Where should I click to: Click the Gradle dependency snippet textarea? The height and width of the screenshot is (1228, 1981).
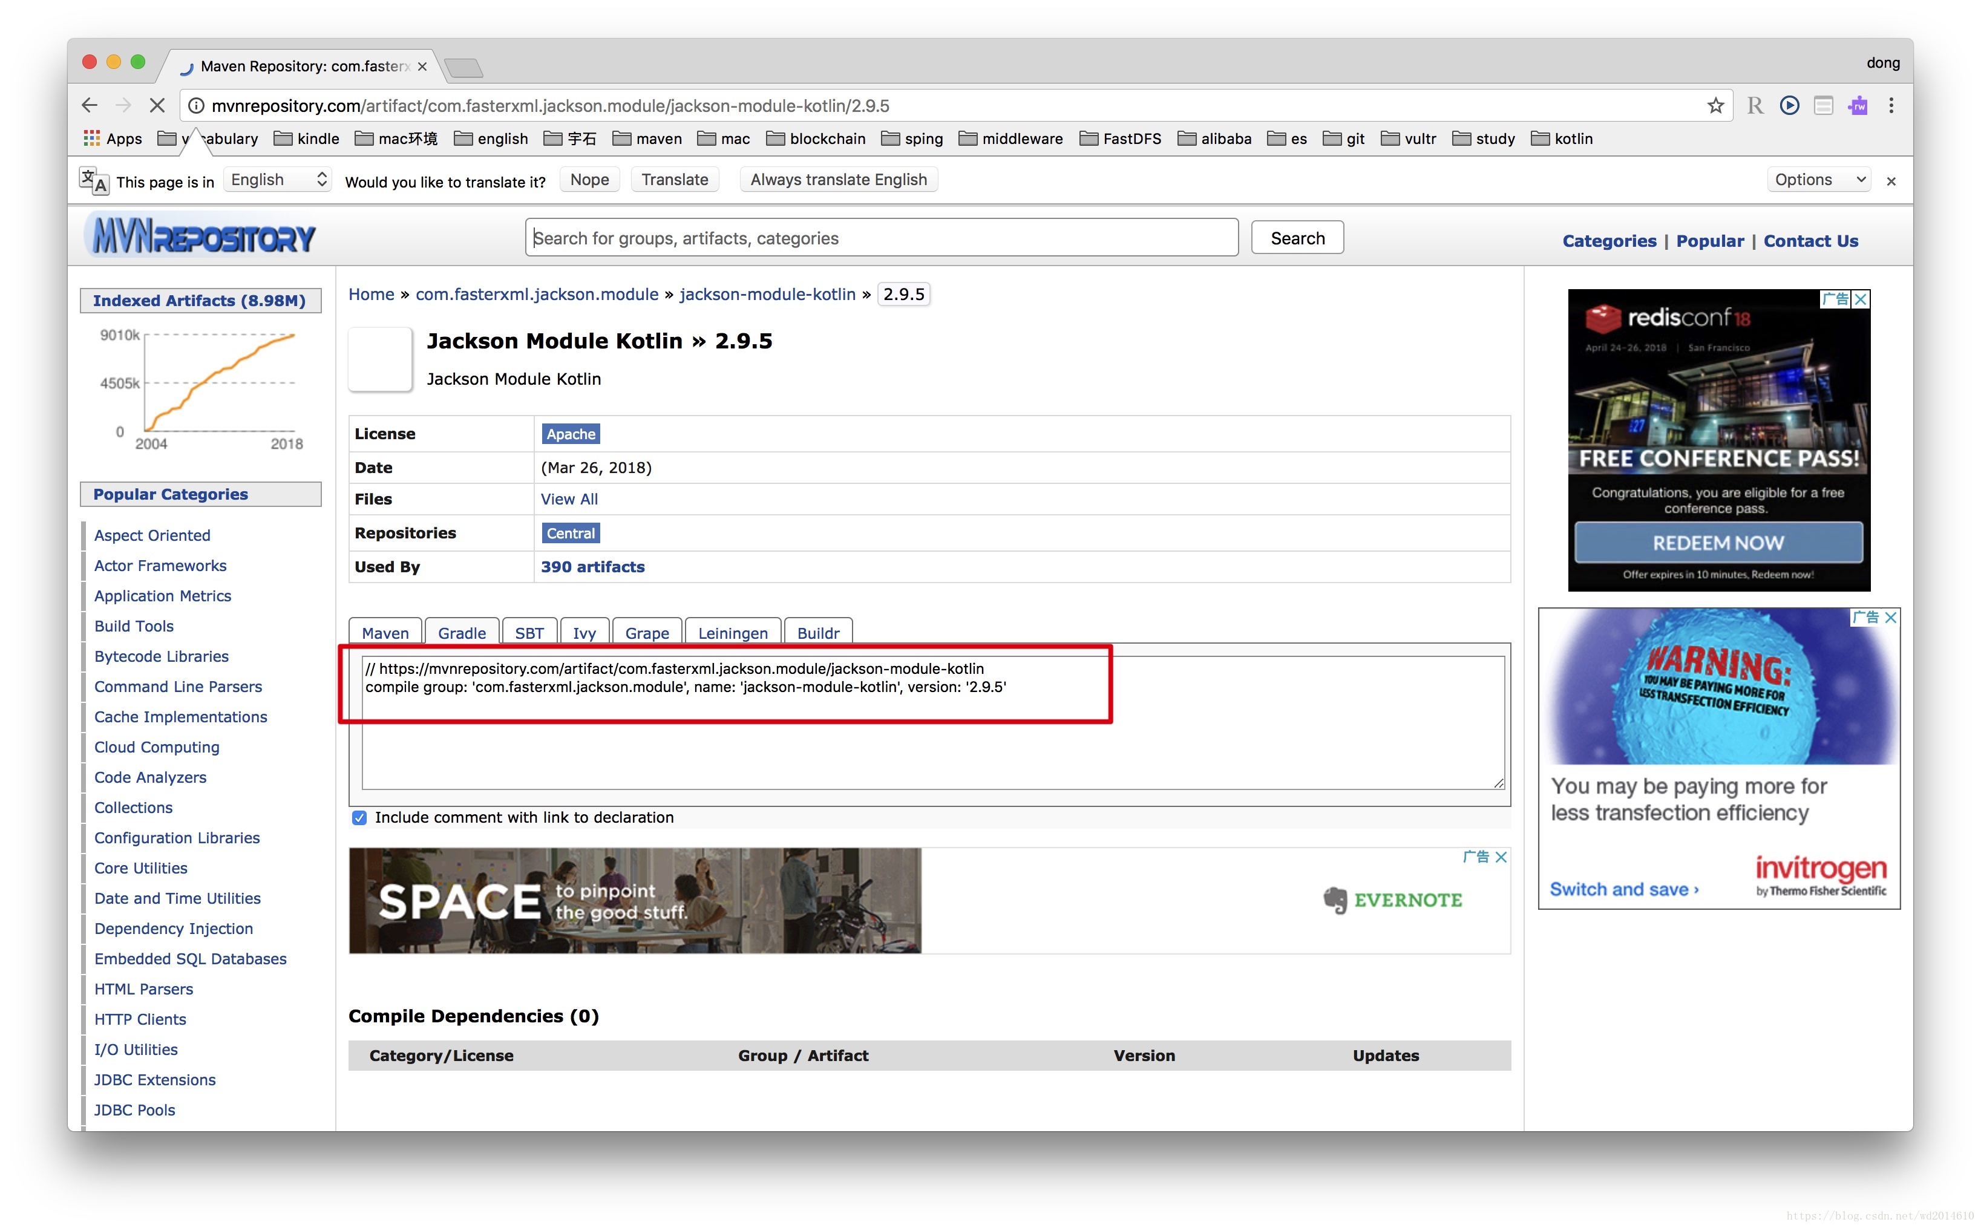tap(932, 722)
